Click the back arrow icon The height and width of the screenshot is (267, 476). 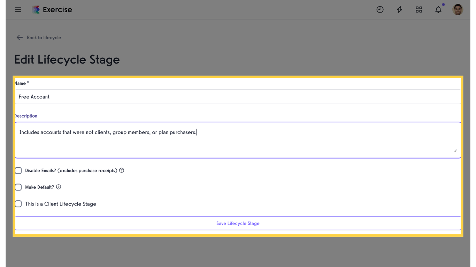[20, 37]
